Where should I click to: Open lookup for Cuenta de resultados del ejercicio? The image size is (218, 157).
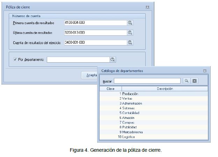[x=130, y=43]
